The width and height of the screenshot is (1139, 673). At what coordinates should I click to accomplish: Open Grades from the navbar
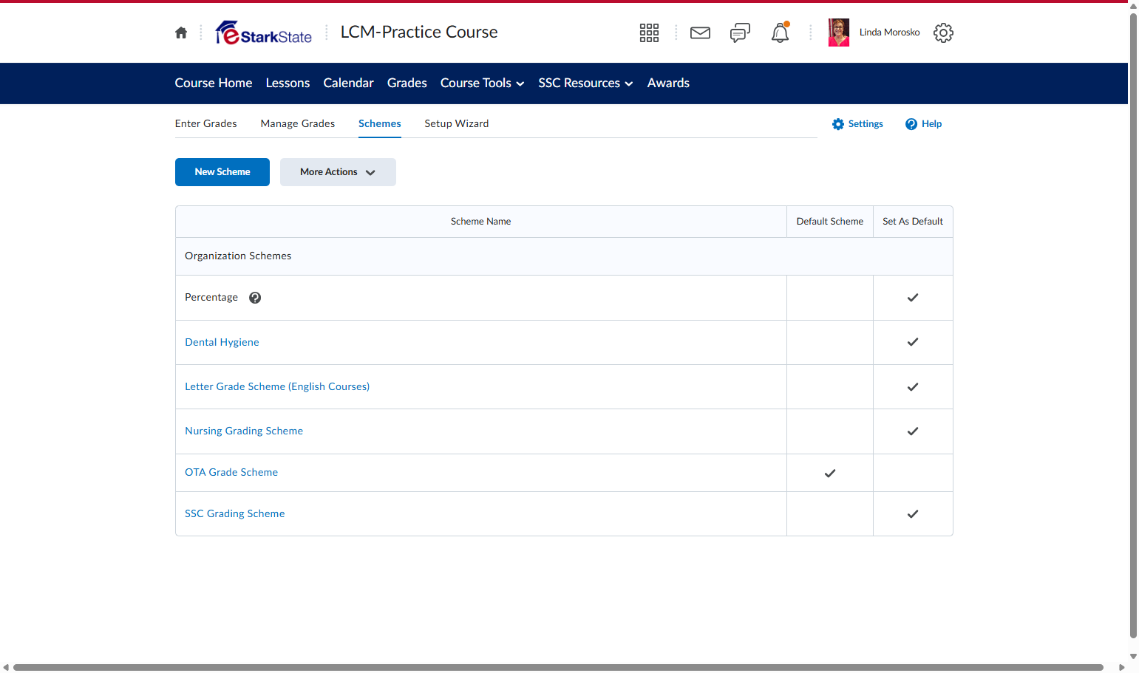click(x=407, y=83)
